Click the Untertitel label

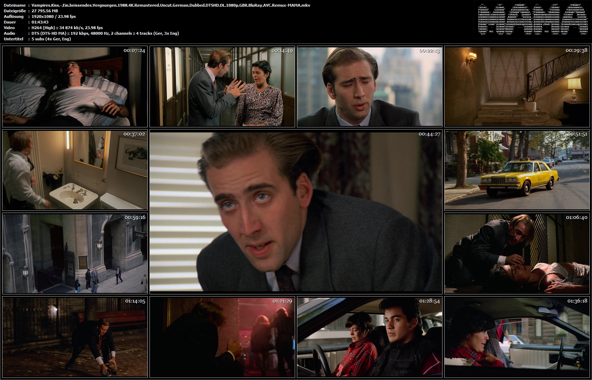pos(13,39)
